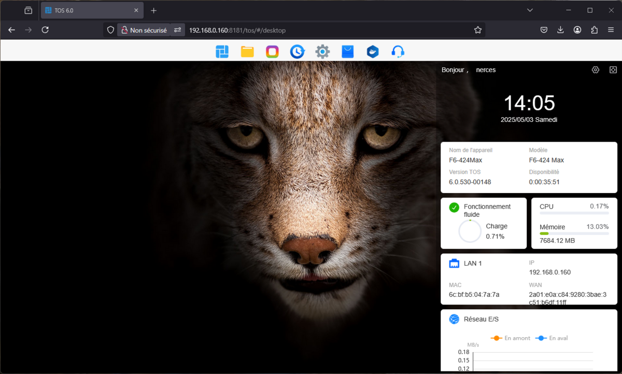Click the 7684.12 MB memory value
The height and width of the screenshot is (374, 622).
point(557,241)
